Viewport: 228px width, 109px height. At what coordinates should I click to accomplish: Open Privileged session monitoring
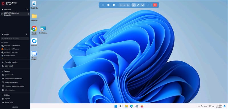click(13, 86)
